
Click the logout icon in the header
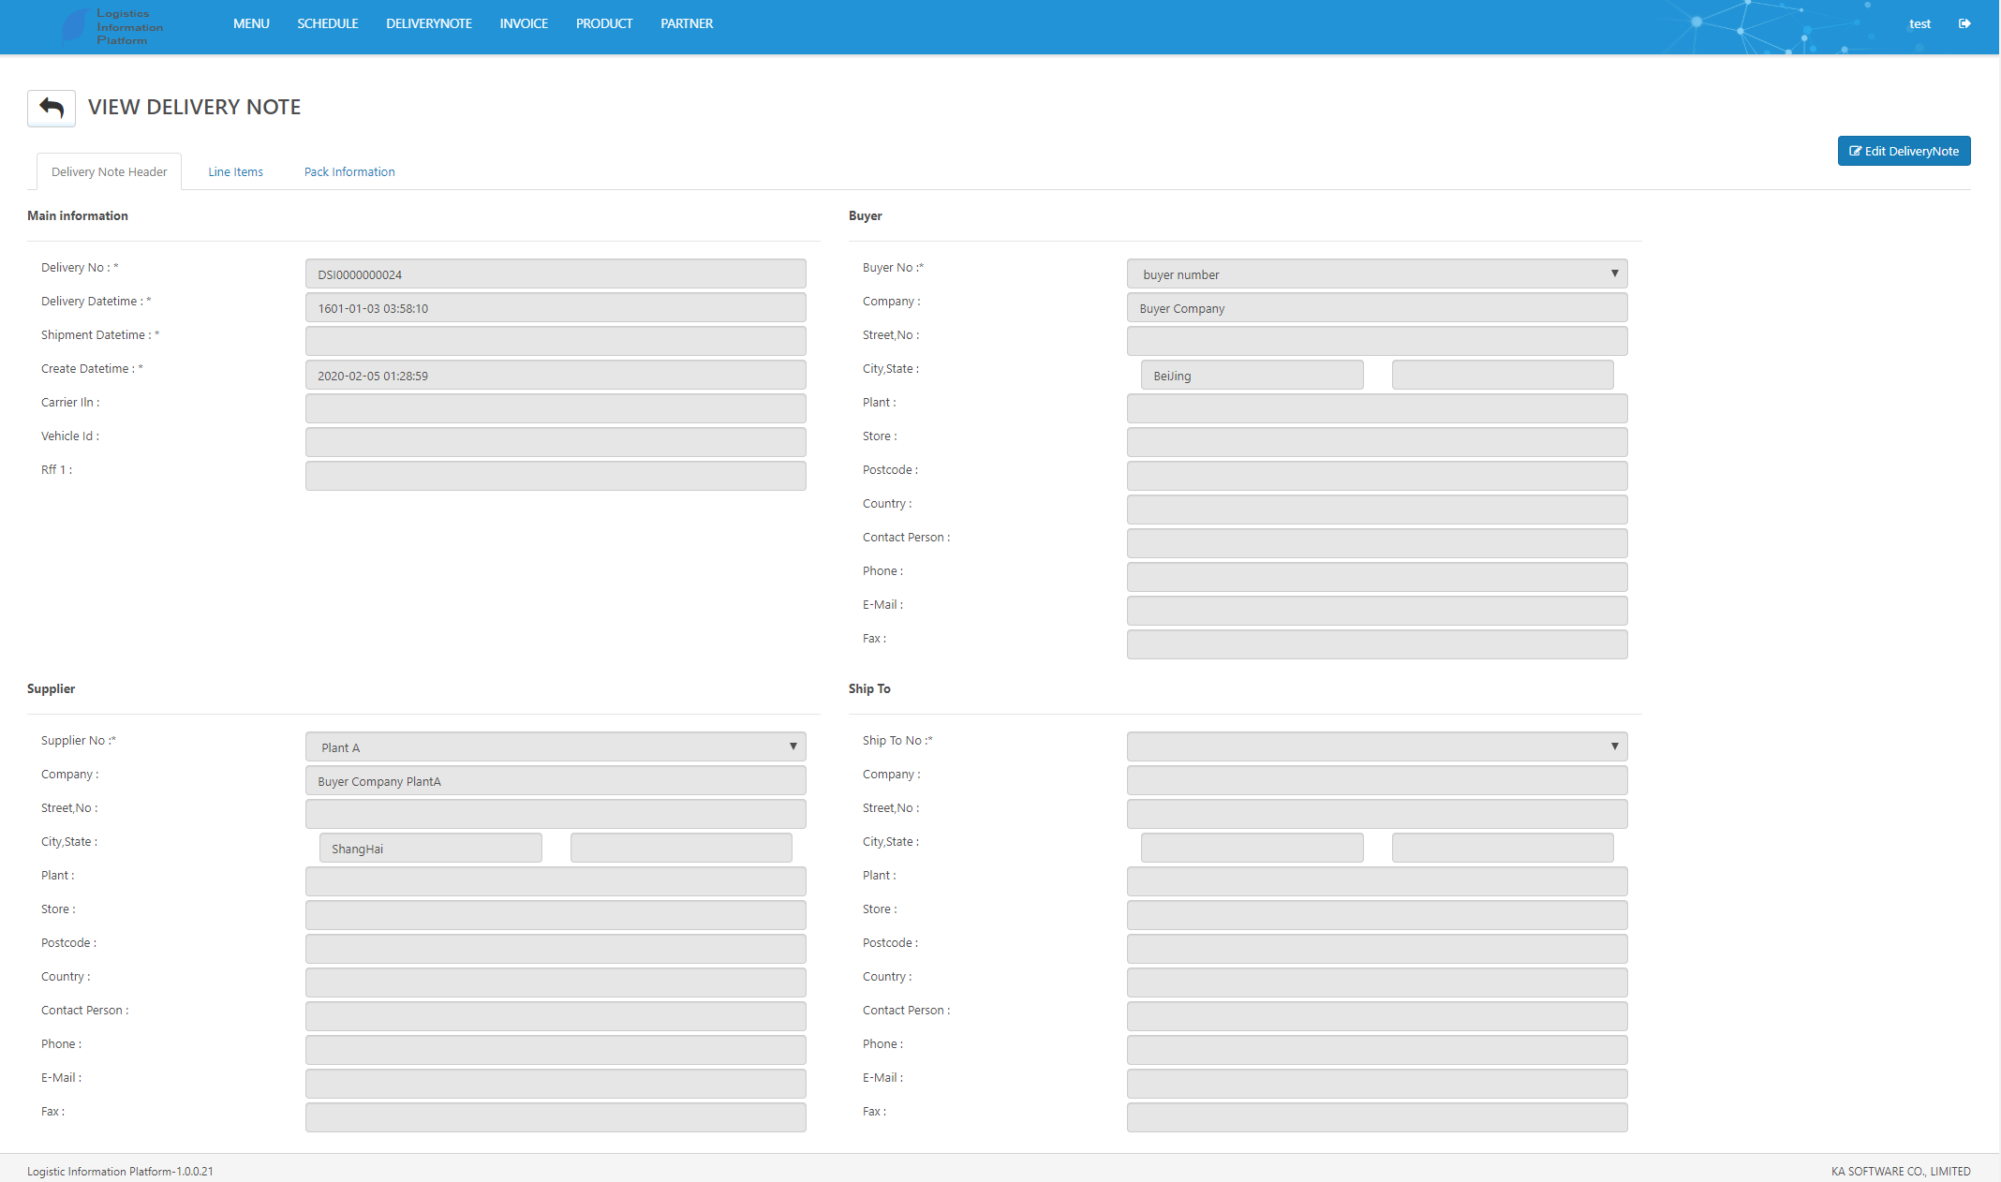tap(1964, 23)
